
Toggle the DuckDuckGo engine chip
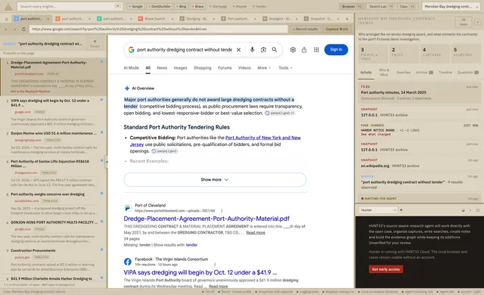coord(159,6)
